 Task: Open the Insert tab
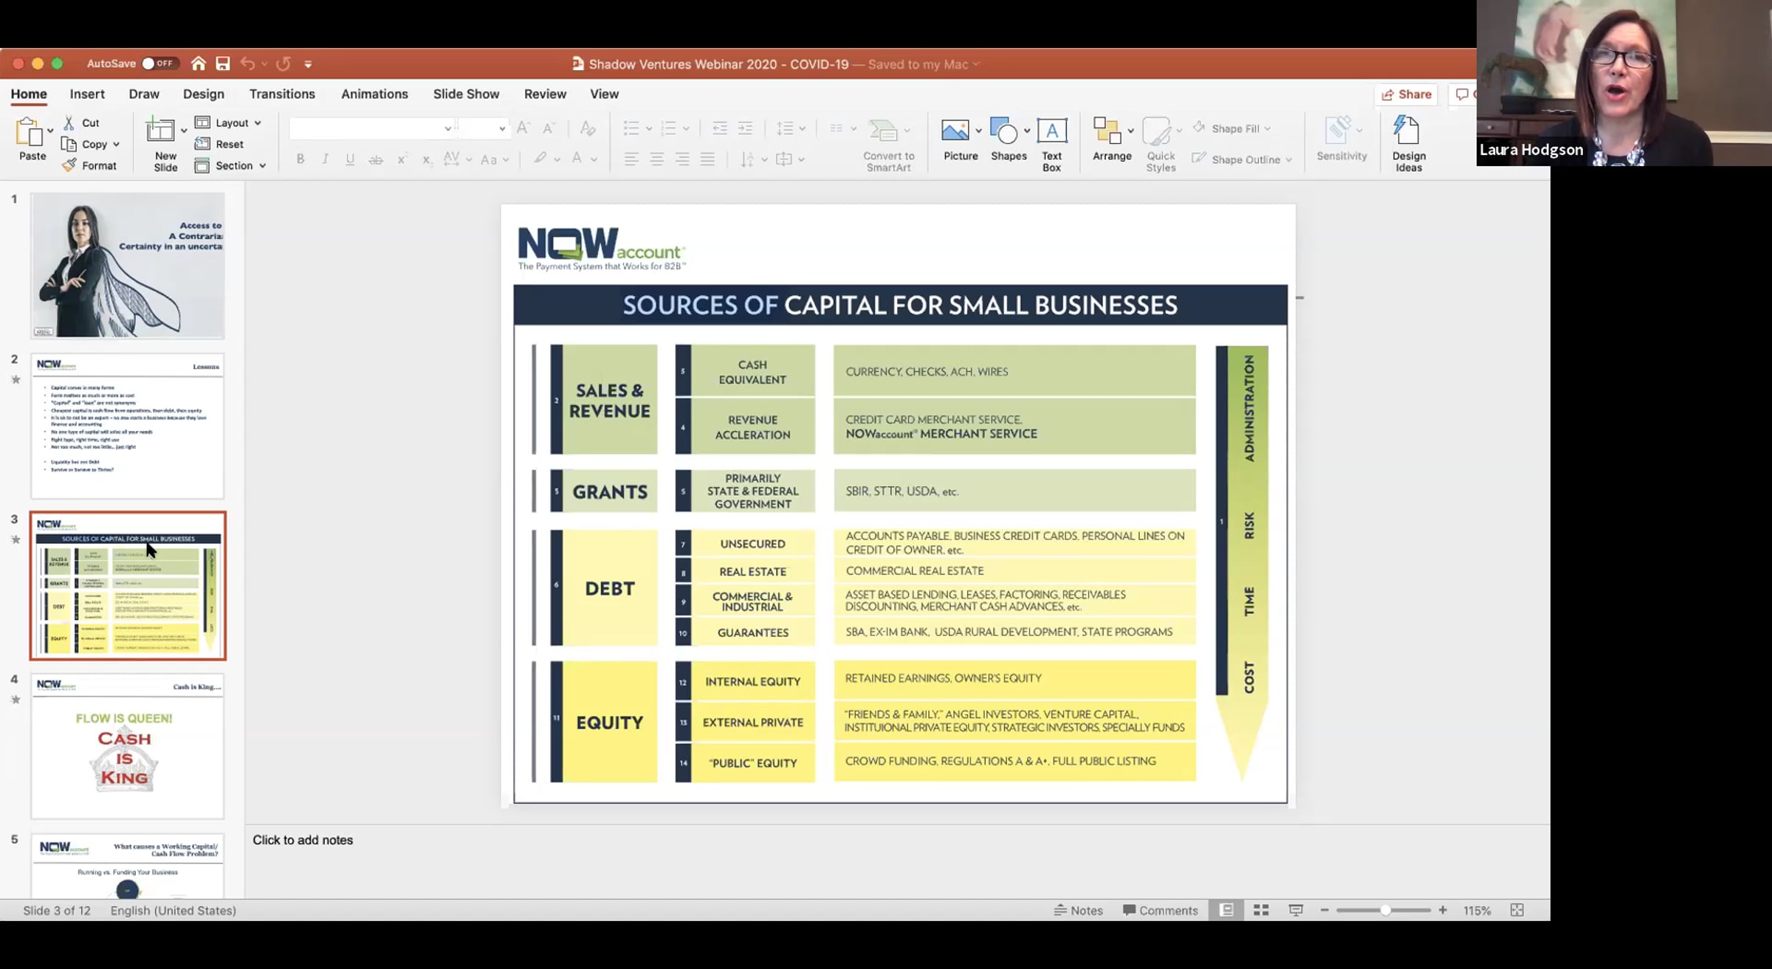(87, 94)
